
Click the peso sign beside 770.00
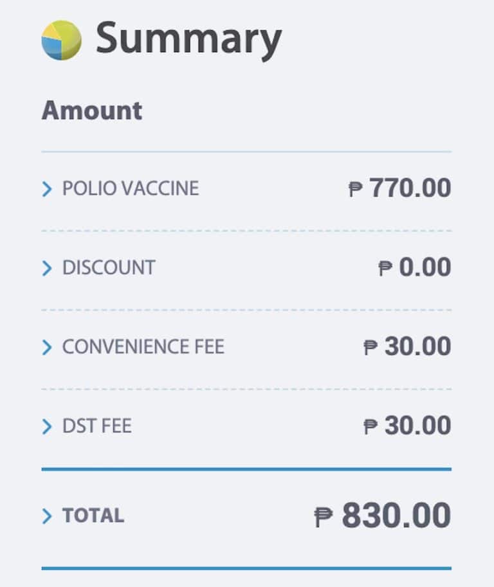(x=356, y=190)
